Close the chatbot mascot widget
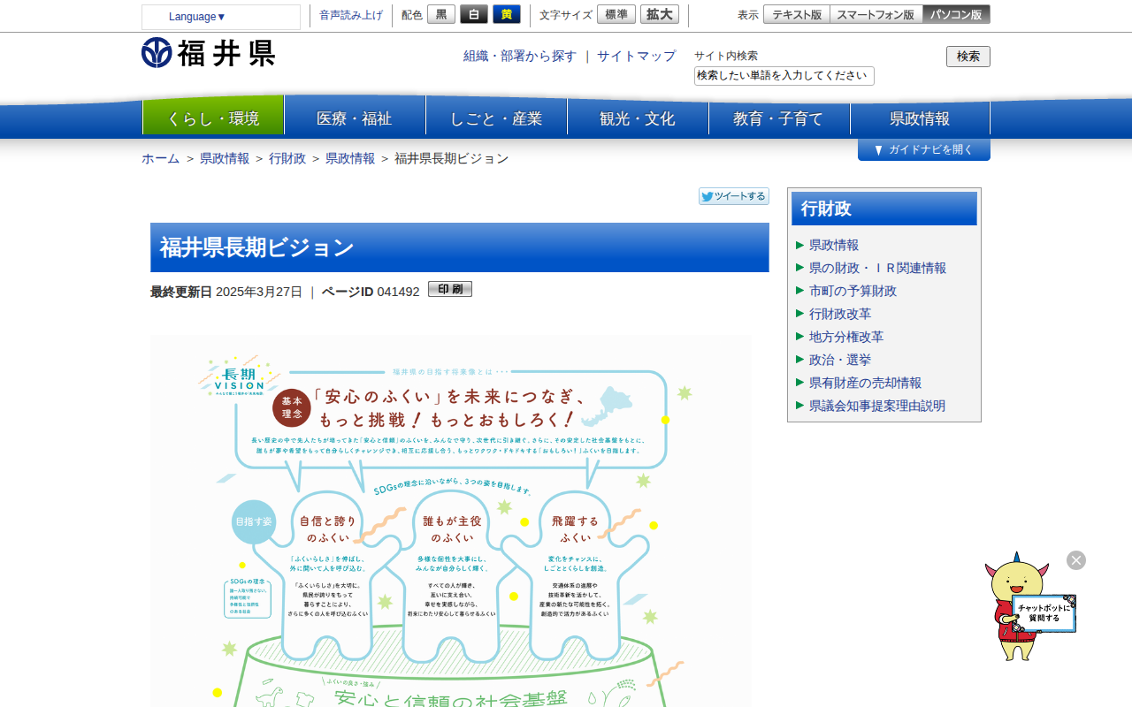 pos(1076,560)
